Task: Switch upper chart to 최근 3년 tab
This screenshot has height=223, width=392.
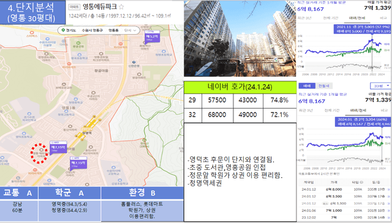Action: (x=304, y=18)
